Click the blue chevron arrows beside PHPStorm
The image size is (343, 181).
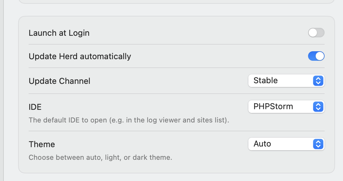pyautogui.click(x=318, y=107)
